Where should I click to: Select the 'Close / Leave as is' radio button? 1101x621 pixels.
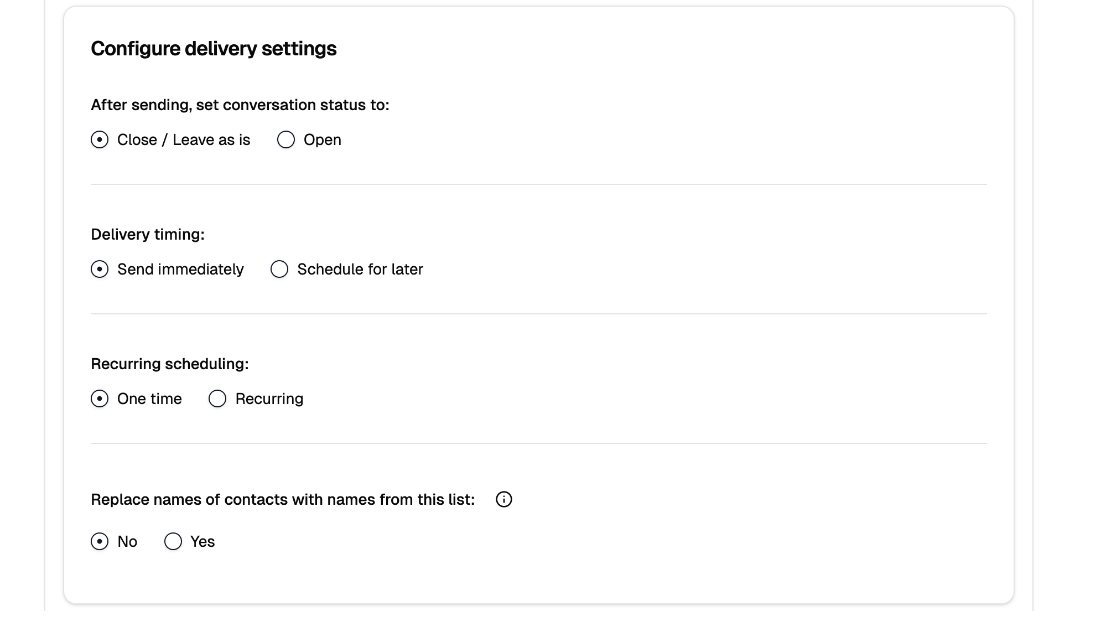click(100, 139)
